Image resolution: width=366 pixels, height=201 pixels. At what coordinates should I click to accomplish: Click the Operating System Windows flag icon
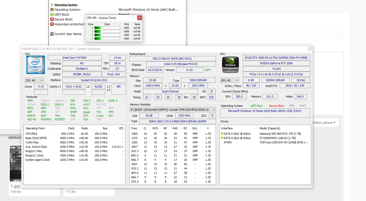pos(52,9)
